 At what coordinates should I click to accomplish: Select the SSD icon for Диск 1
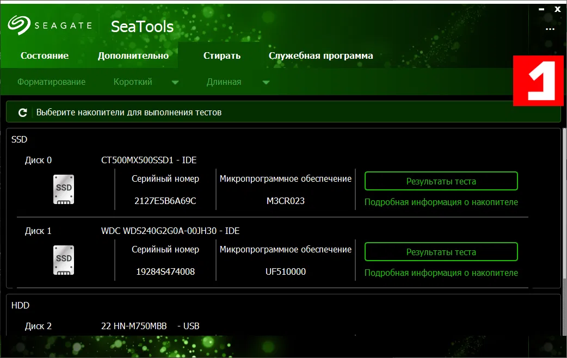[x=64, y=260]
